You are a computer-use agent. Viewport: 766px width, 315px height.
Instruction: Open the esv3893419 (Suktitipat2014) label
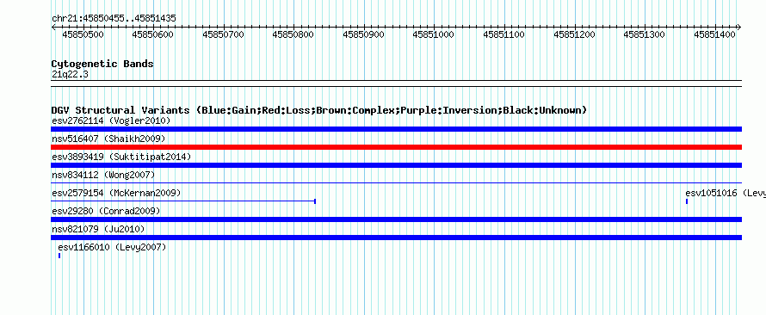[x=121, y=157]
